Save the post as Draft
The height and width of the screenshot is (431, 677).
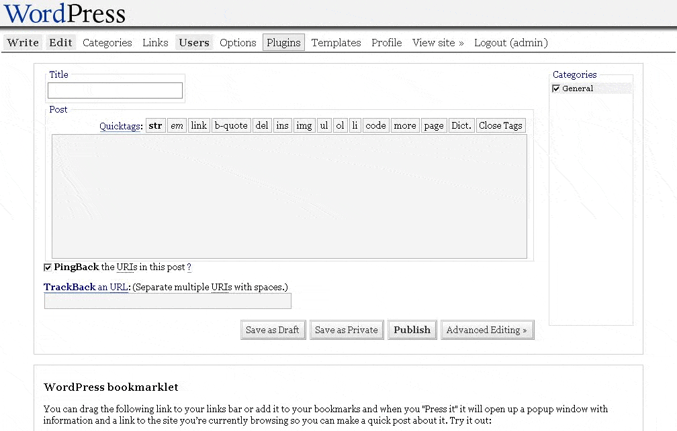click(x=272, y=330)
